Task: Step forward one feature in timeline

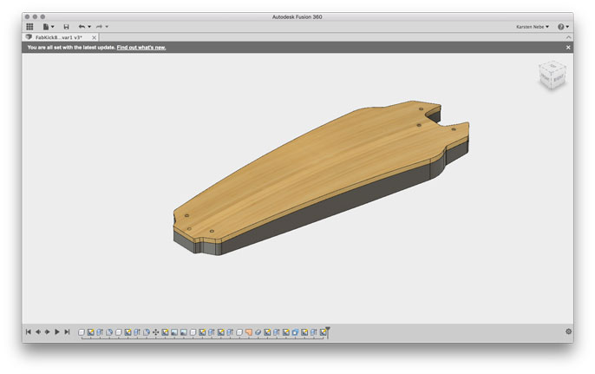Action: pos(48,331)
